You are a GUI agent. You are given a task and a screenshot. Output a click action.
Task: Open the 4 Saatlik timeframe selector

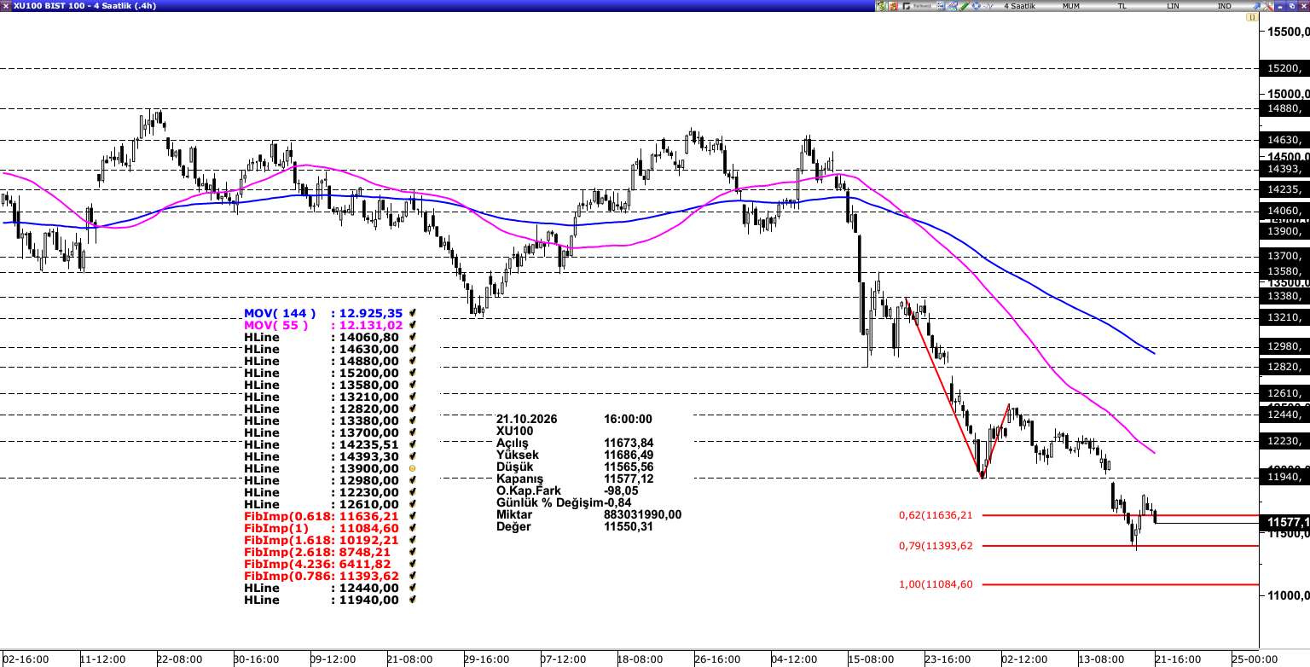1020,6
